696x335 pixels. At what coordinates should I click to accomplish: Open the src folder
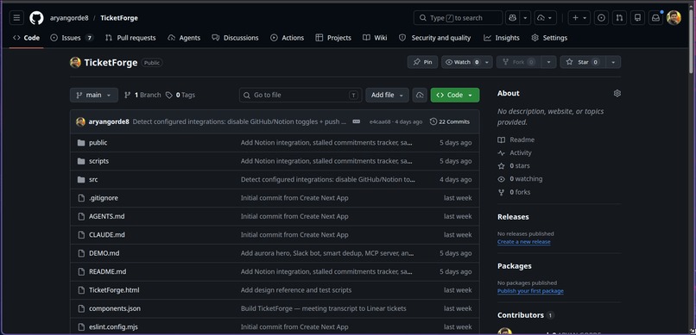click(93, 180)
